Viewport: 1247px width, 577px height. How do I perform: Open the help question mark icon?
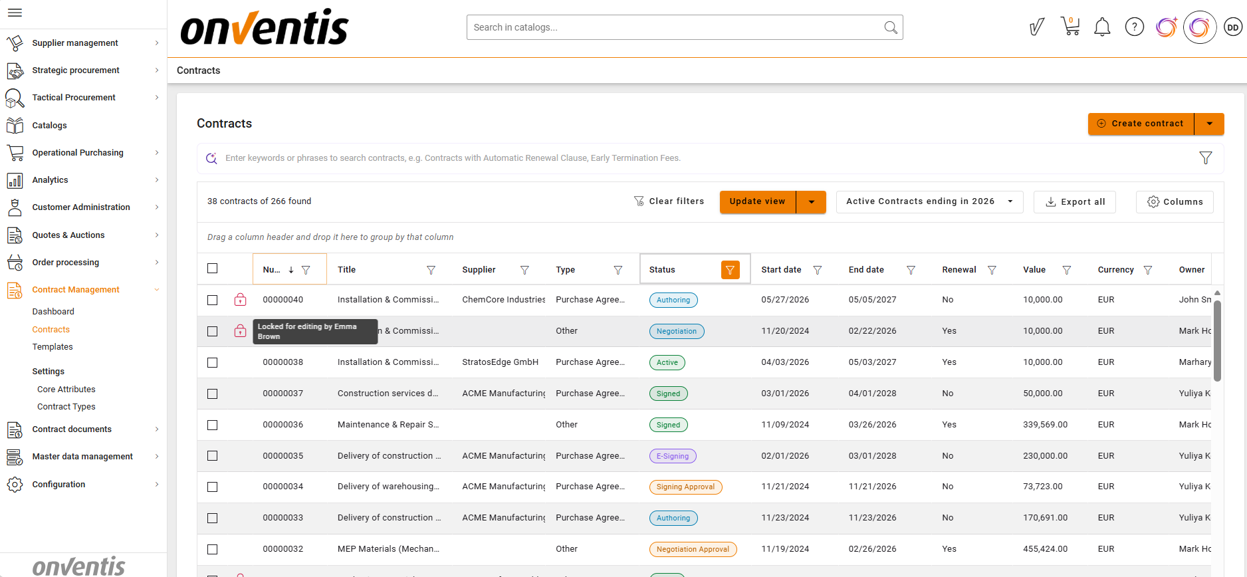tap(1135, 27)
